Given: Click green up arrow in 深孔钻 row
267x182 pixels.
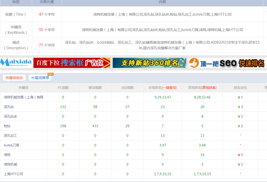Looking at the screenshot, I should pyautogui.click(x=239, y=107).
